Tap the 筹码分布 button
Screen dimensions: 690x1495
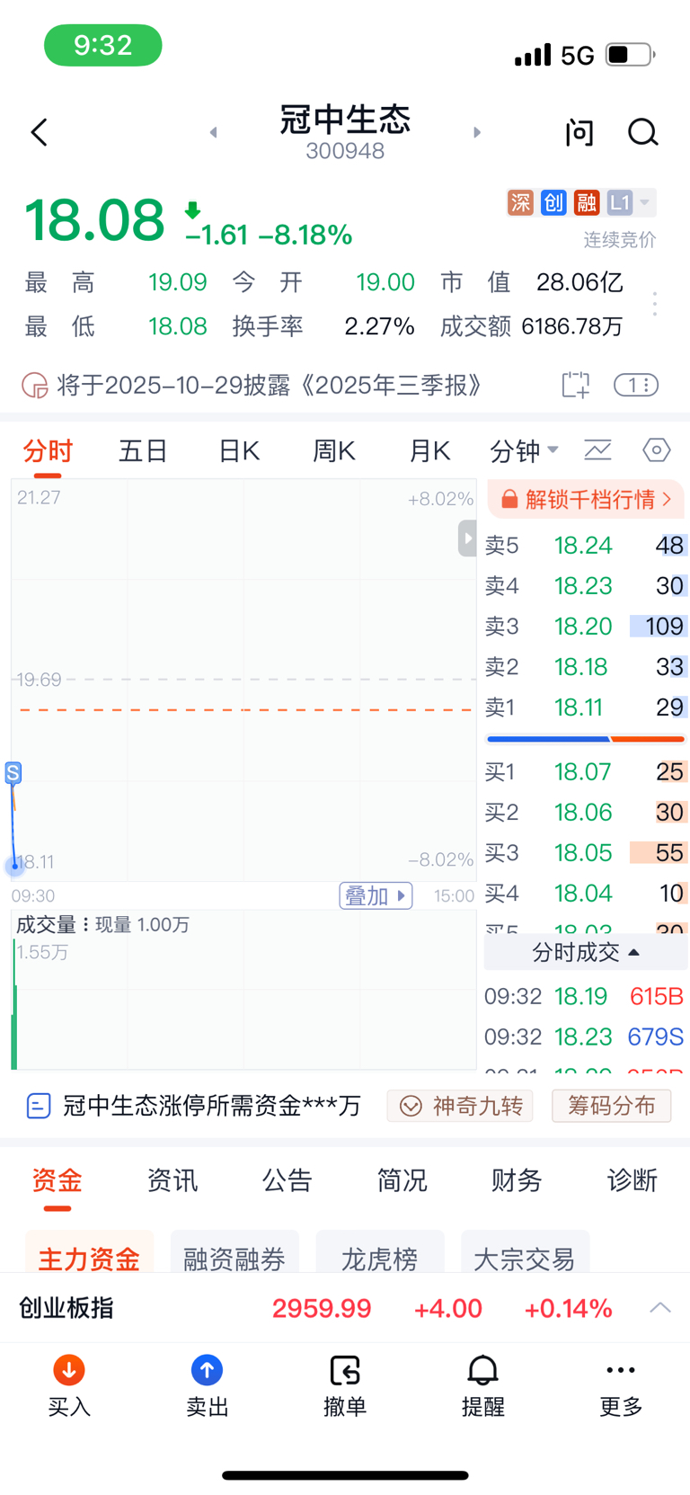pos(611,1106)
